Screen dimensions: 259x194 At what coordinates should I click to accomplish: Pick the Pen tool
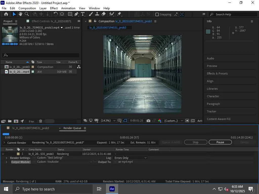pyautogui.click(x=76, y=14)
